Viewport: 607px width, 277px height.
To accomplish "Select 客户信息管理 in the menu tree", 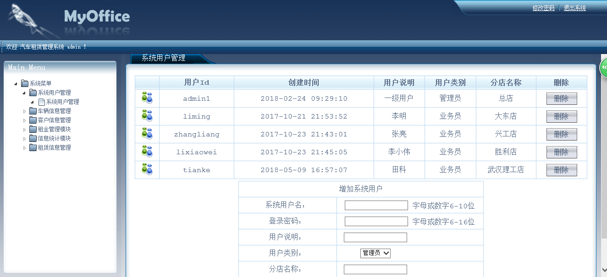I will point(55,120).
